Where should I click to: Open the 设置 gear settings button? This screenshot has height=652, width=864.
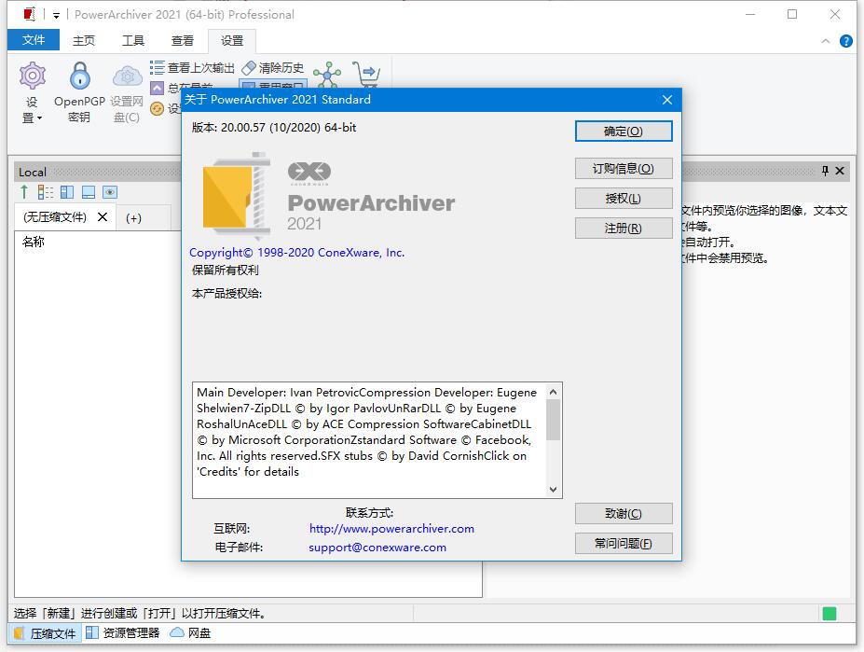[32, 92]
